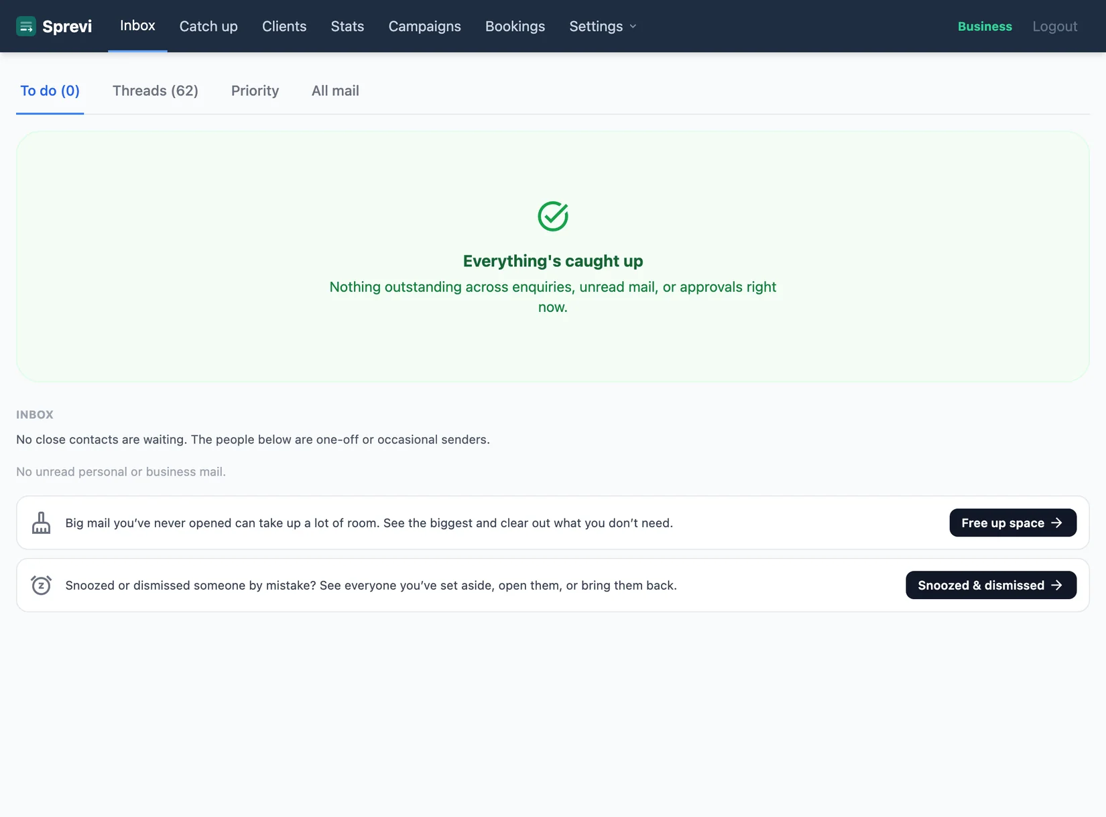Click the "No close contacts are waiting" sentence
1106x817 pixels.
[x=253, y=439]
